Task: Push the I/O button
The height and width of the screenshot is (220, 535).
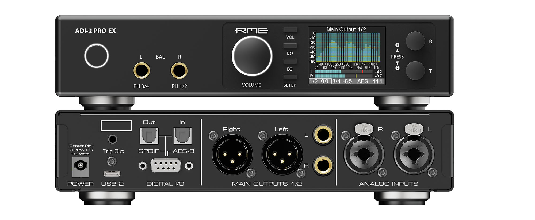Action: [x=290, y=46]
